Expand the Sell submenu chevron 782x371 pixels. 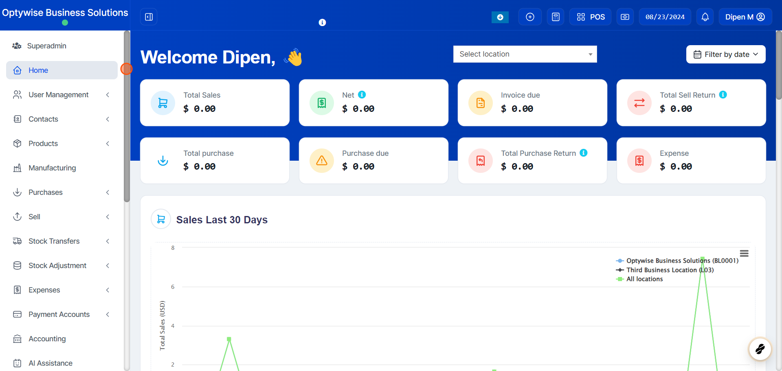point(108,217)
